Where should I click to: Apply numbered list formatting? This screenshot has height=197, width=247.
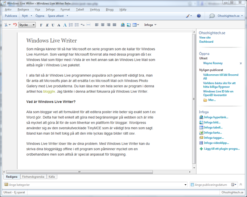(x=71, y=25)
